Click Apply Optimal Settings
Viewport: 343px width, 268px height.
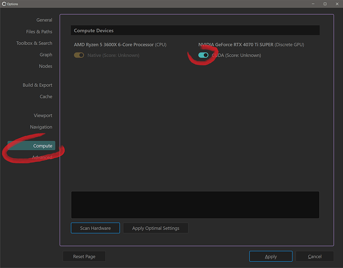click(155, 228)
